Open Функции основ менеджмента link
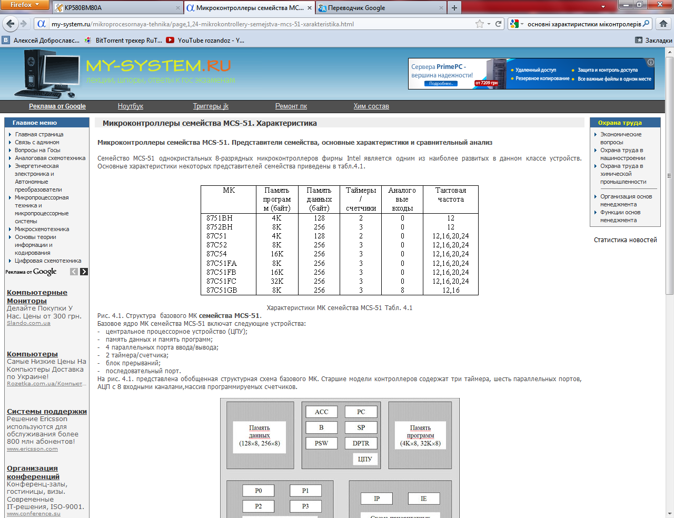The width and height of the screenshot is (674, 518). pyautogui.click(x=620, y=216)
